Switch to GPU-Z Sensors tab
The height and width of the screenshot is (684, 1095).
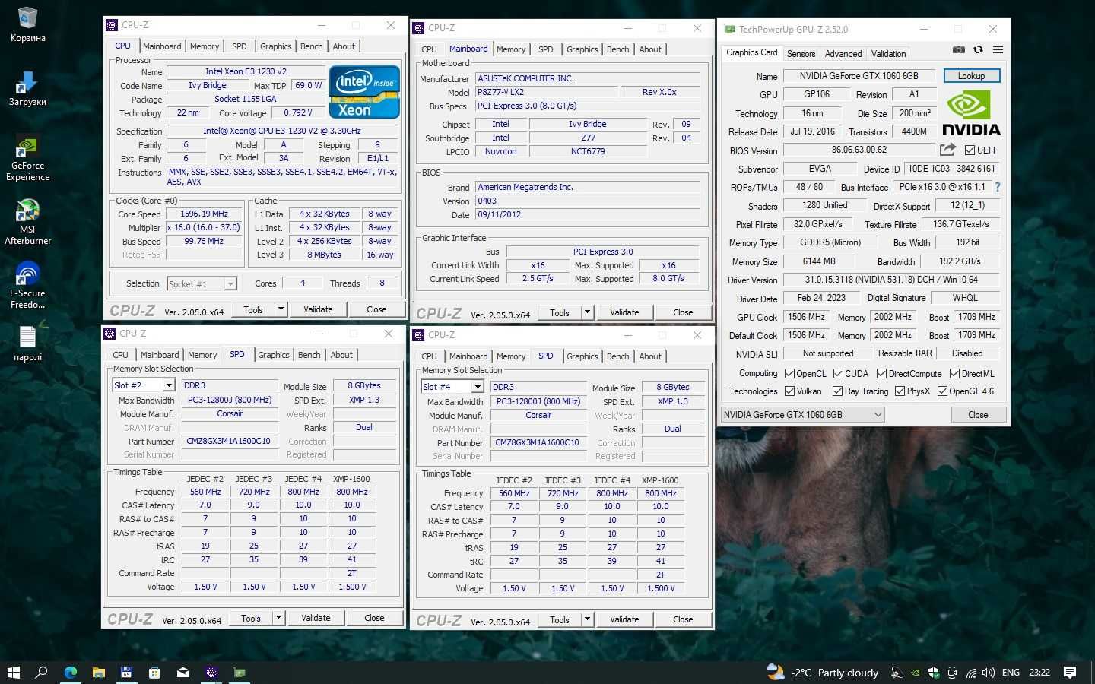click(x=801, y=54)
